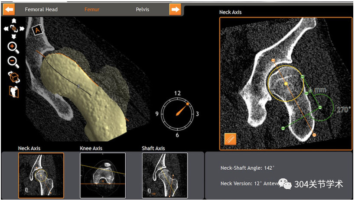Click the rotate 3D cube icon

pyautogui.click(x=14, y=77)
